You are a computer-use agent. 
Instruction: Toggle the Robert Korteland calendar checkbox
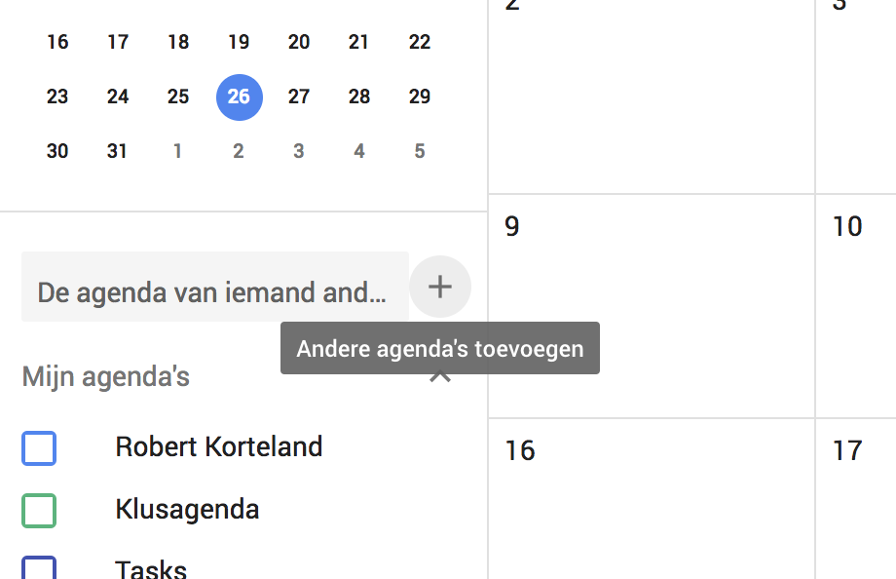(39, 448)
